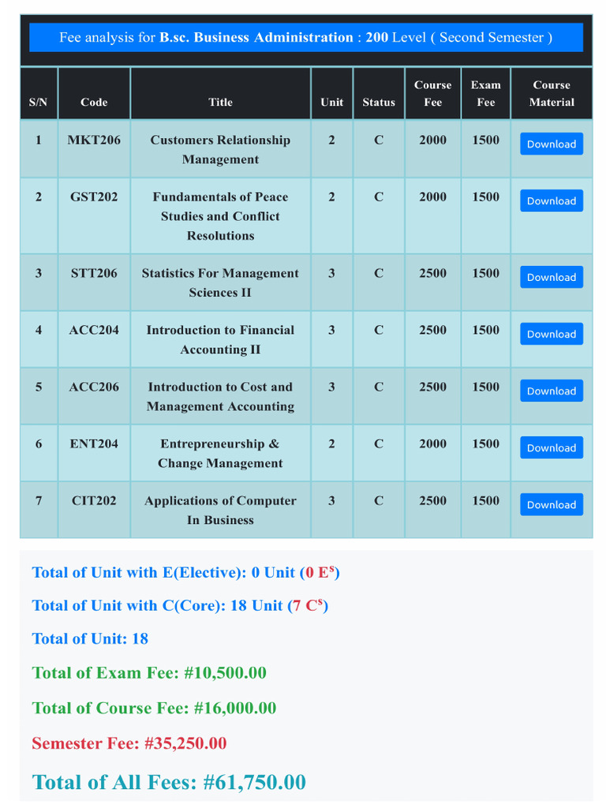Click course fee 2000 for ENT204
606x808 pixels.
point(433,443)
